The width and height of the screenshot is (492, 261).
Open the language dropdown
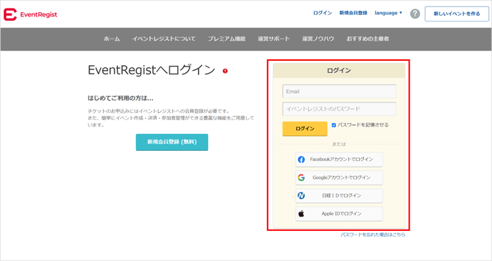point(388,13)
